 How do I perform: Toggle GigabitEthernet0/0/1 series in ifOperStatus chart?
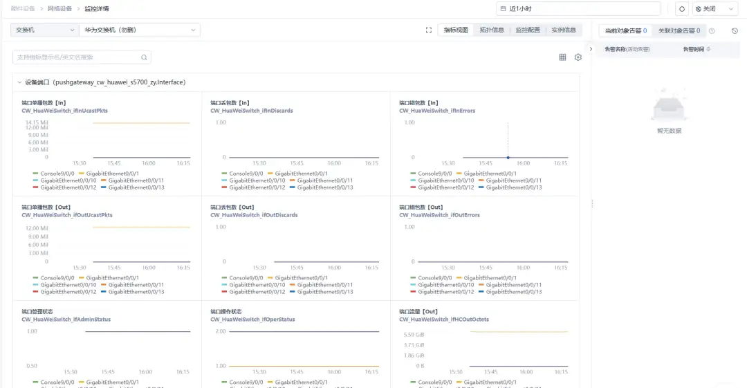coord(297,382)
